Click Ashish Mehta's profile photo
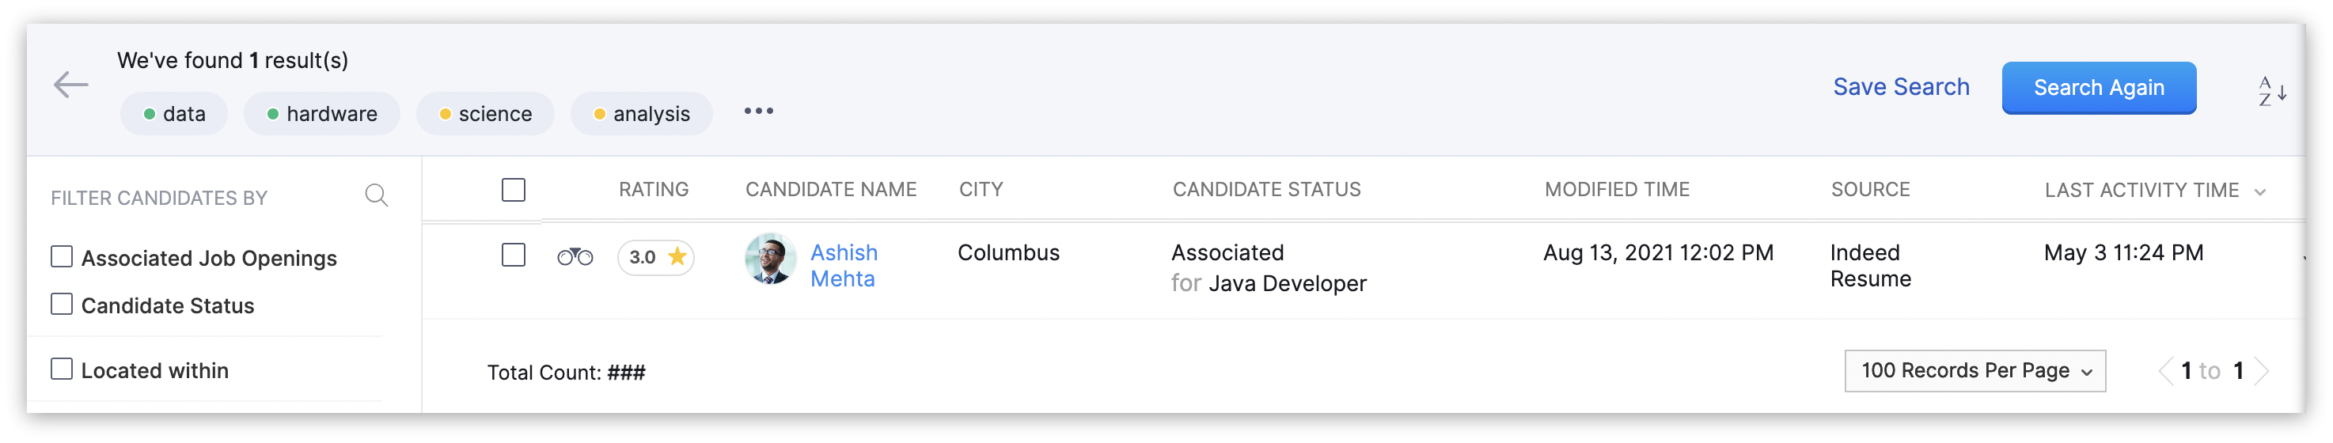 (770, 259)
